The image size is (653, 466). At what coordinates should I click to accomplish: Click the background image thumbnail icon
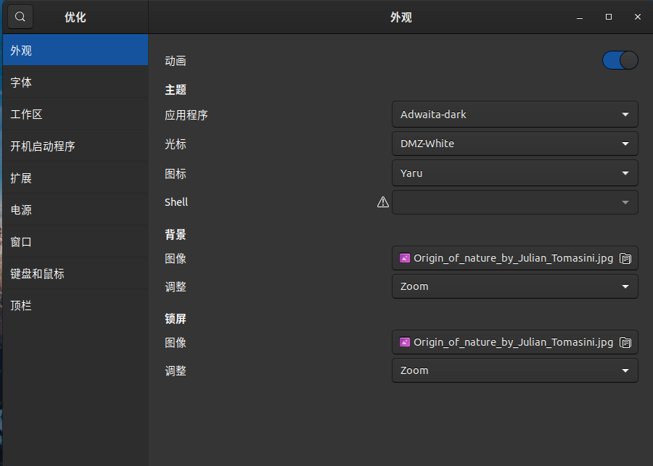[406, 258]
